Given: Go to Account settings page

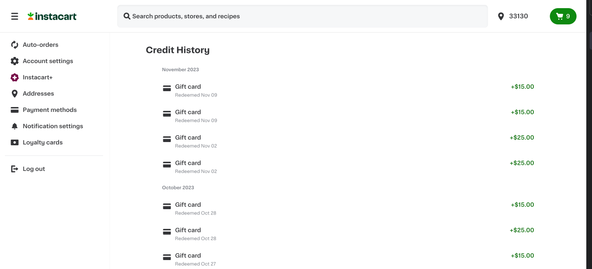Looking at the screenshot, I should [48, 61].
